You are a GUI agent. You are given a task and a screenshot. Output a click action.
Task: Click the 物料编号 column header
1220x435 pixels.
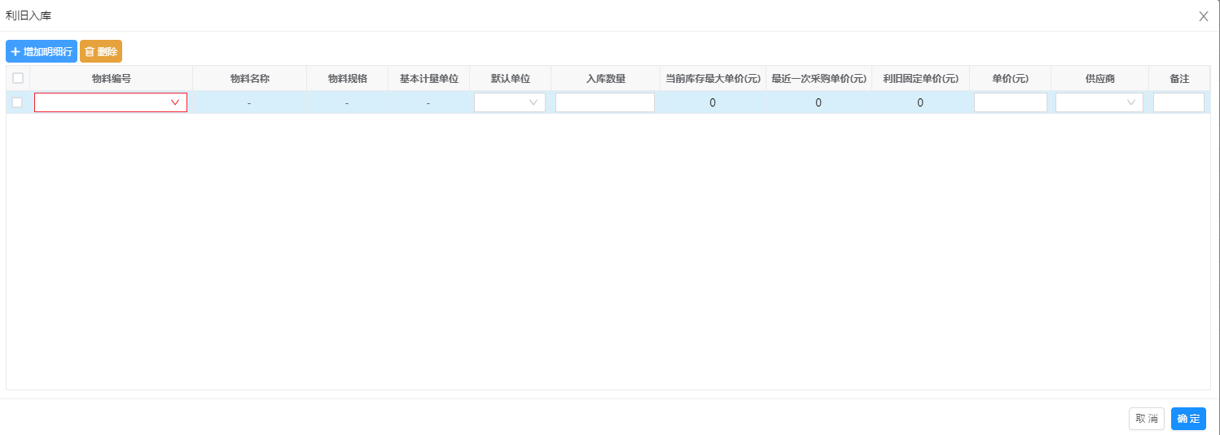[x=112, y=79]
